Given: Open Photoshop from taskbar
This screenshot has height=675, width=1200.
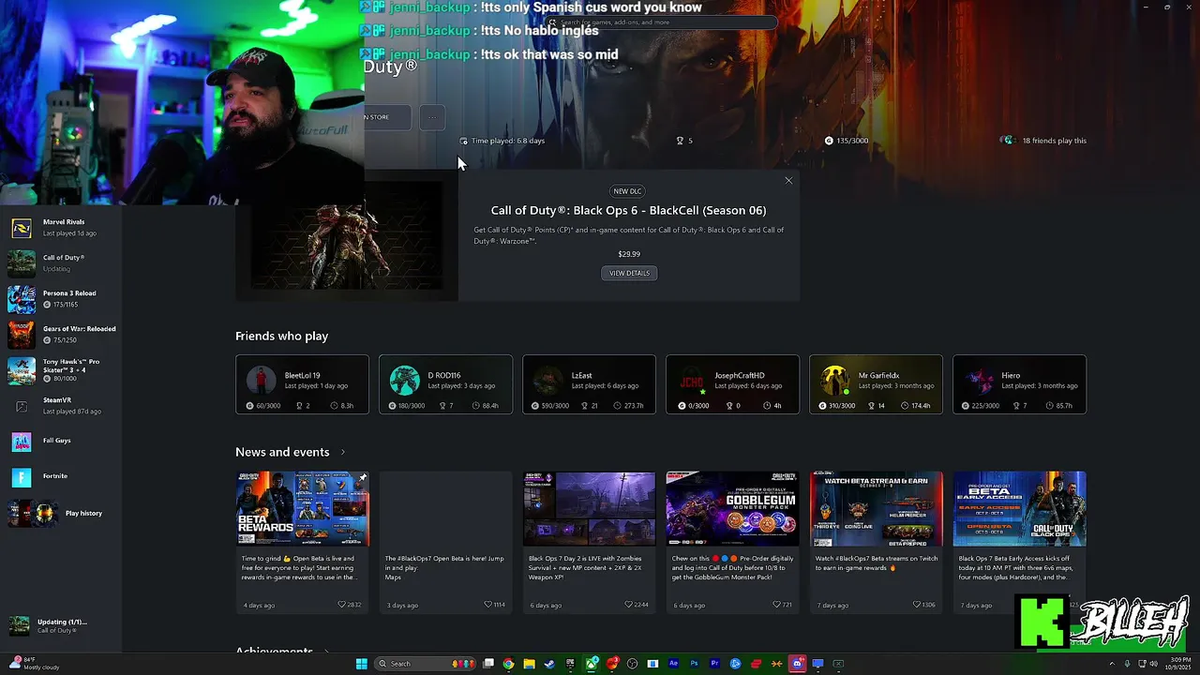Looking at the screenshot, I should point(694,664).
